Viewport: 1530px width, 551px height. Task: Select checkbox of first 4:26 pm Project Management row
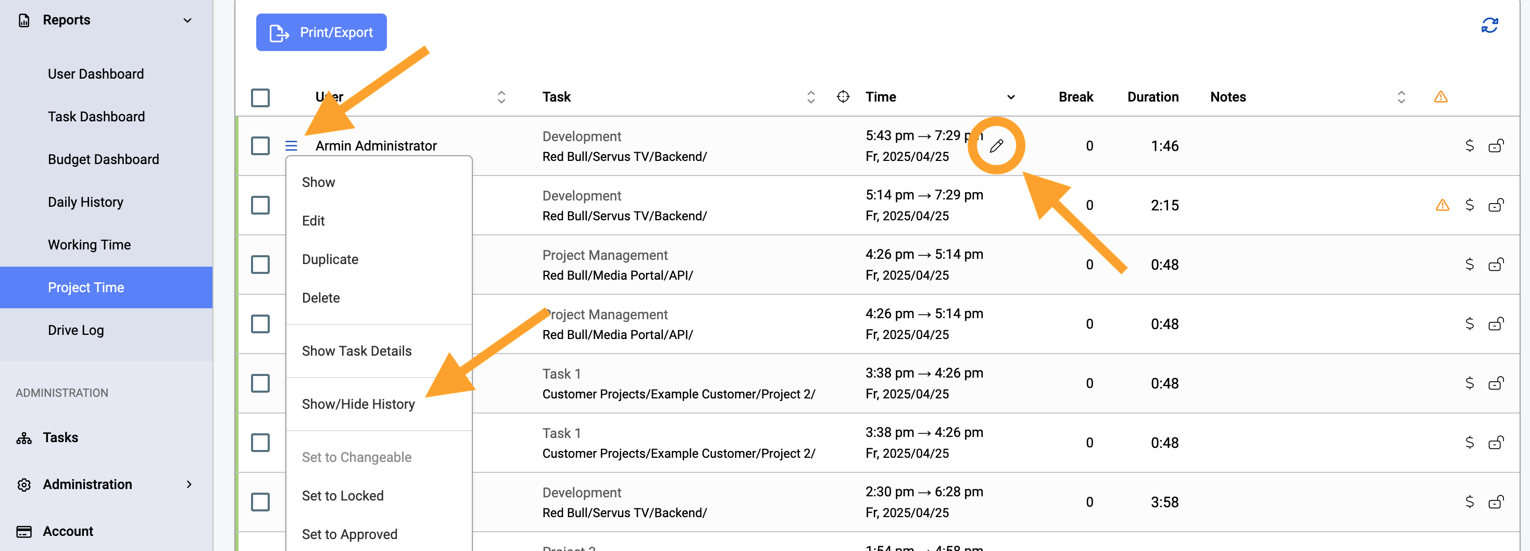pyautogui.click(x=260, y=264)
